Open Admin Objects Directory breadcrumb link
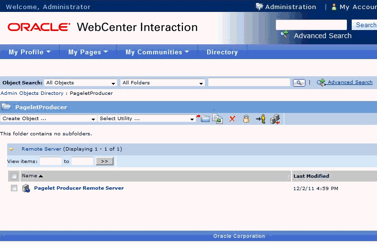Viewport: 377px width, 244px height. click(x=32, y=93)
